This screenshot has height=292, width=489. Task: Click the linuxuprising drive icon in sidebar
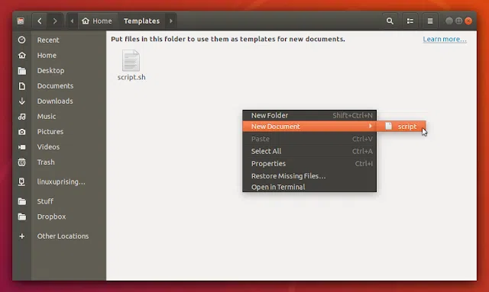coord(22,181)
